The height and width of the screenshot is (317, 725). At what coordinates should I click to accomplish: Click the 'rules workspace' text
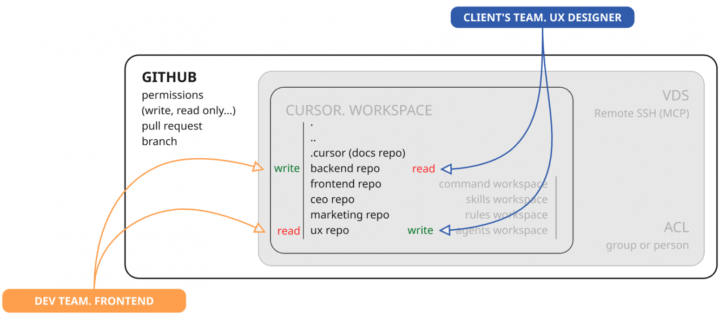tap(506, 215)
